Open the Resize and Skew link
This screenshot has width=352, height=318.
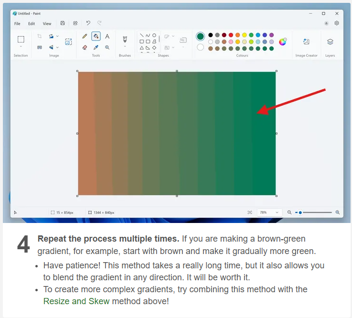[76, 301]
